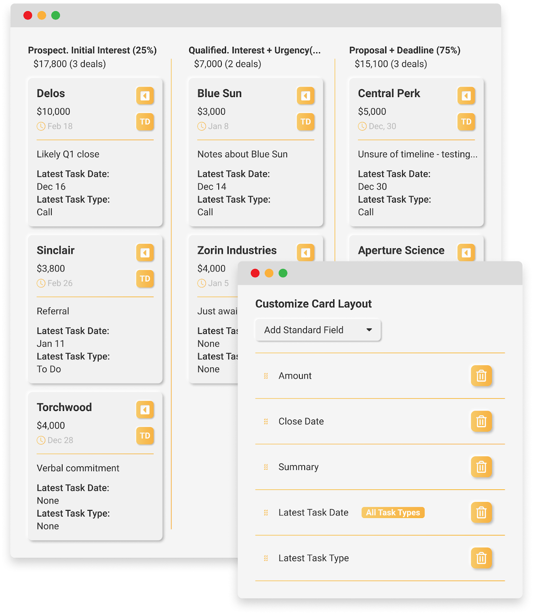Click the drag handle beside Latest Task Type
This screenshot has height=614, width=533.
[x=266, y=558]
